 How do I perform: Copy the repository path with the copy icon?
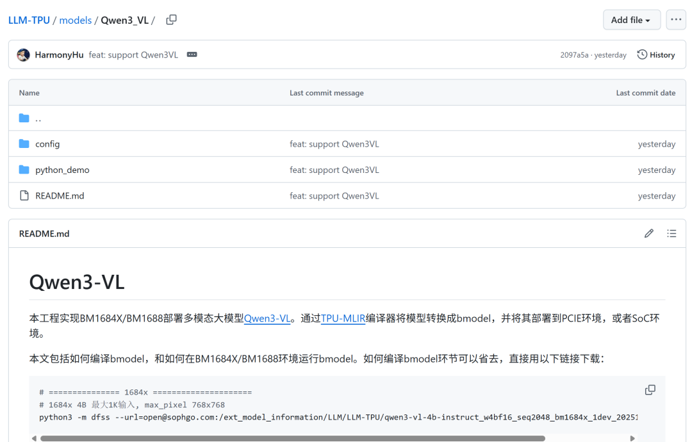pyautogui.click(x=171, y=20)
